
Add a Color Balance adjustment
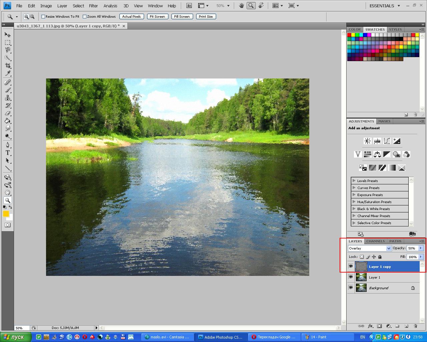pos(377,154)
